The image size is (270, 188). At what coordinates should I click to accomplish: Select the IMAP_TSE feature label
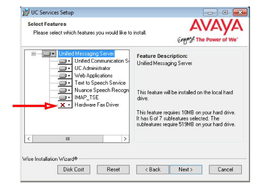click(x=87, y=97)
